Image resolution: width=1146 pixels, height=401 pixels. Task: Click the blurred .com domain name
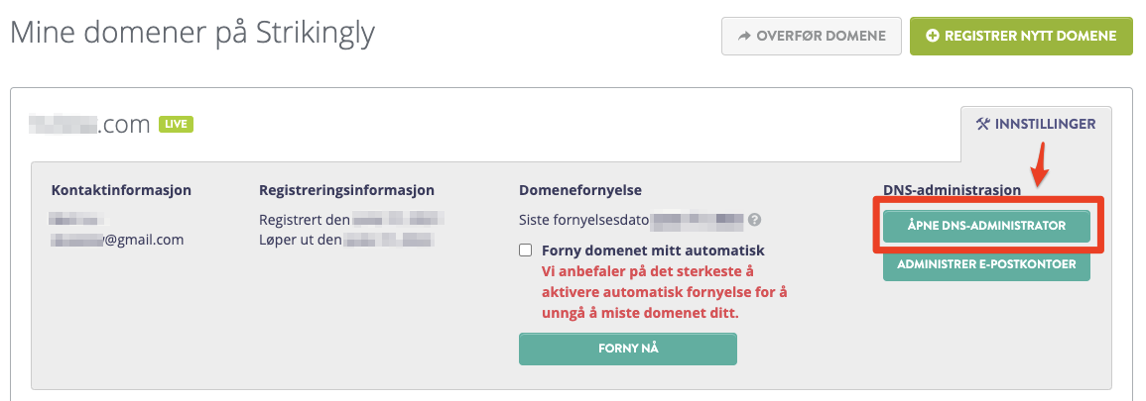pyautogui.click(x=89, y=125)
